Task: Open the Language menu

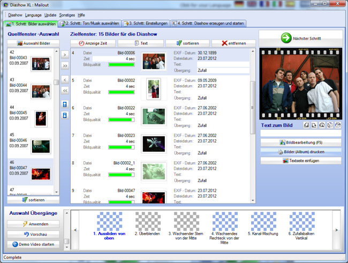Action: click(x=33, y=15)
